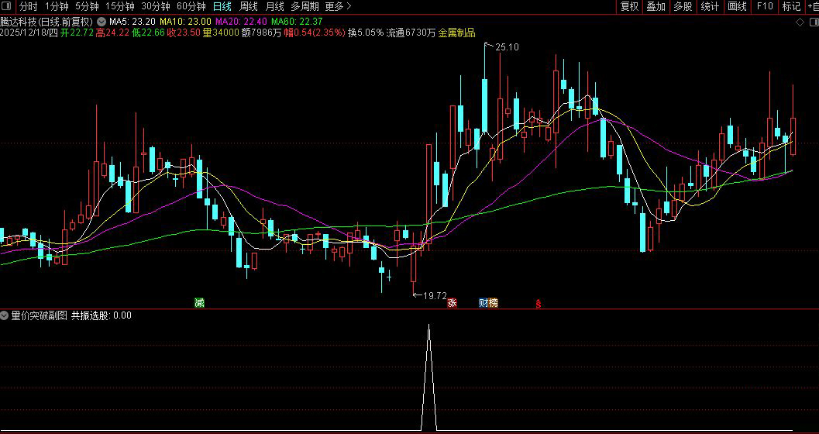819x434 pixels.
Task: Click the 金属制品 industry link
Action: click(456, 33)
